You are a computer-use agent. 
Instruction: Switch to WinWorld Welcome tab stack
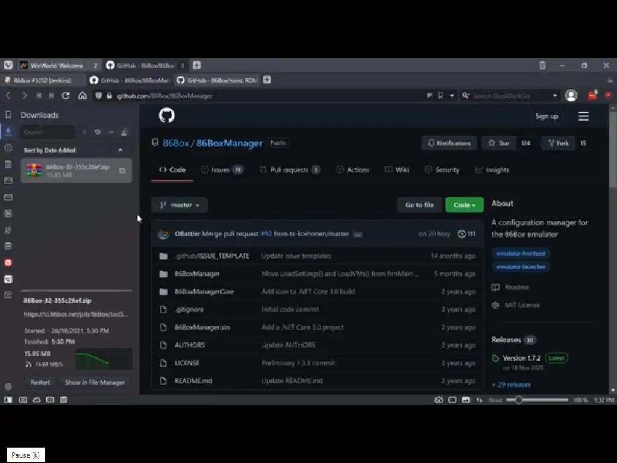[x=58, y=65]
